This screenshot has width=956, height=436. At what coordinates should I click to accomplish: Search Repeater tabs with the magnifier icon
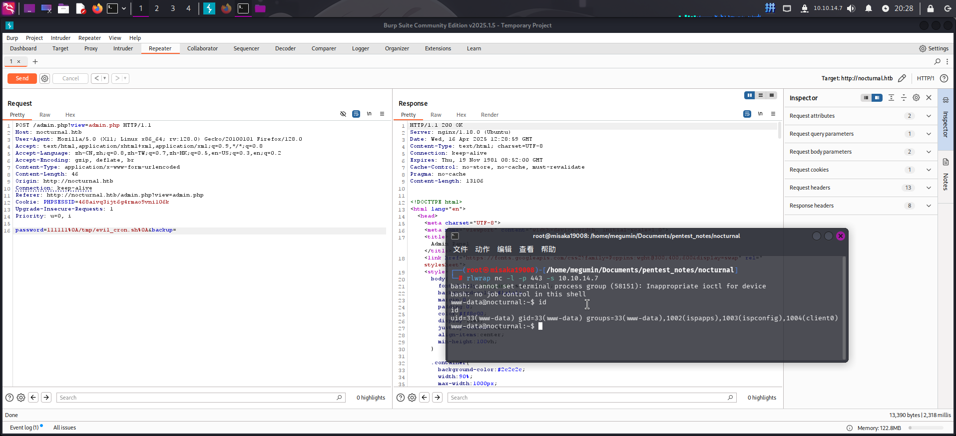tap(937, 61)
